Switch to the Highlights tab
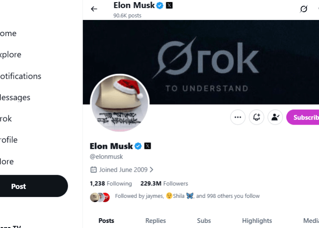 (x=257, y=221)
